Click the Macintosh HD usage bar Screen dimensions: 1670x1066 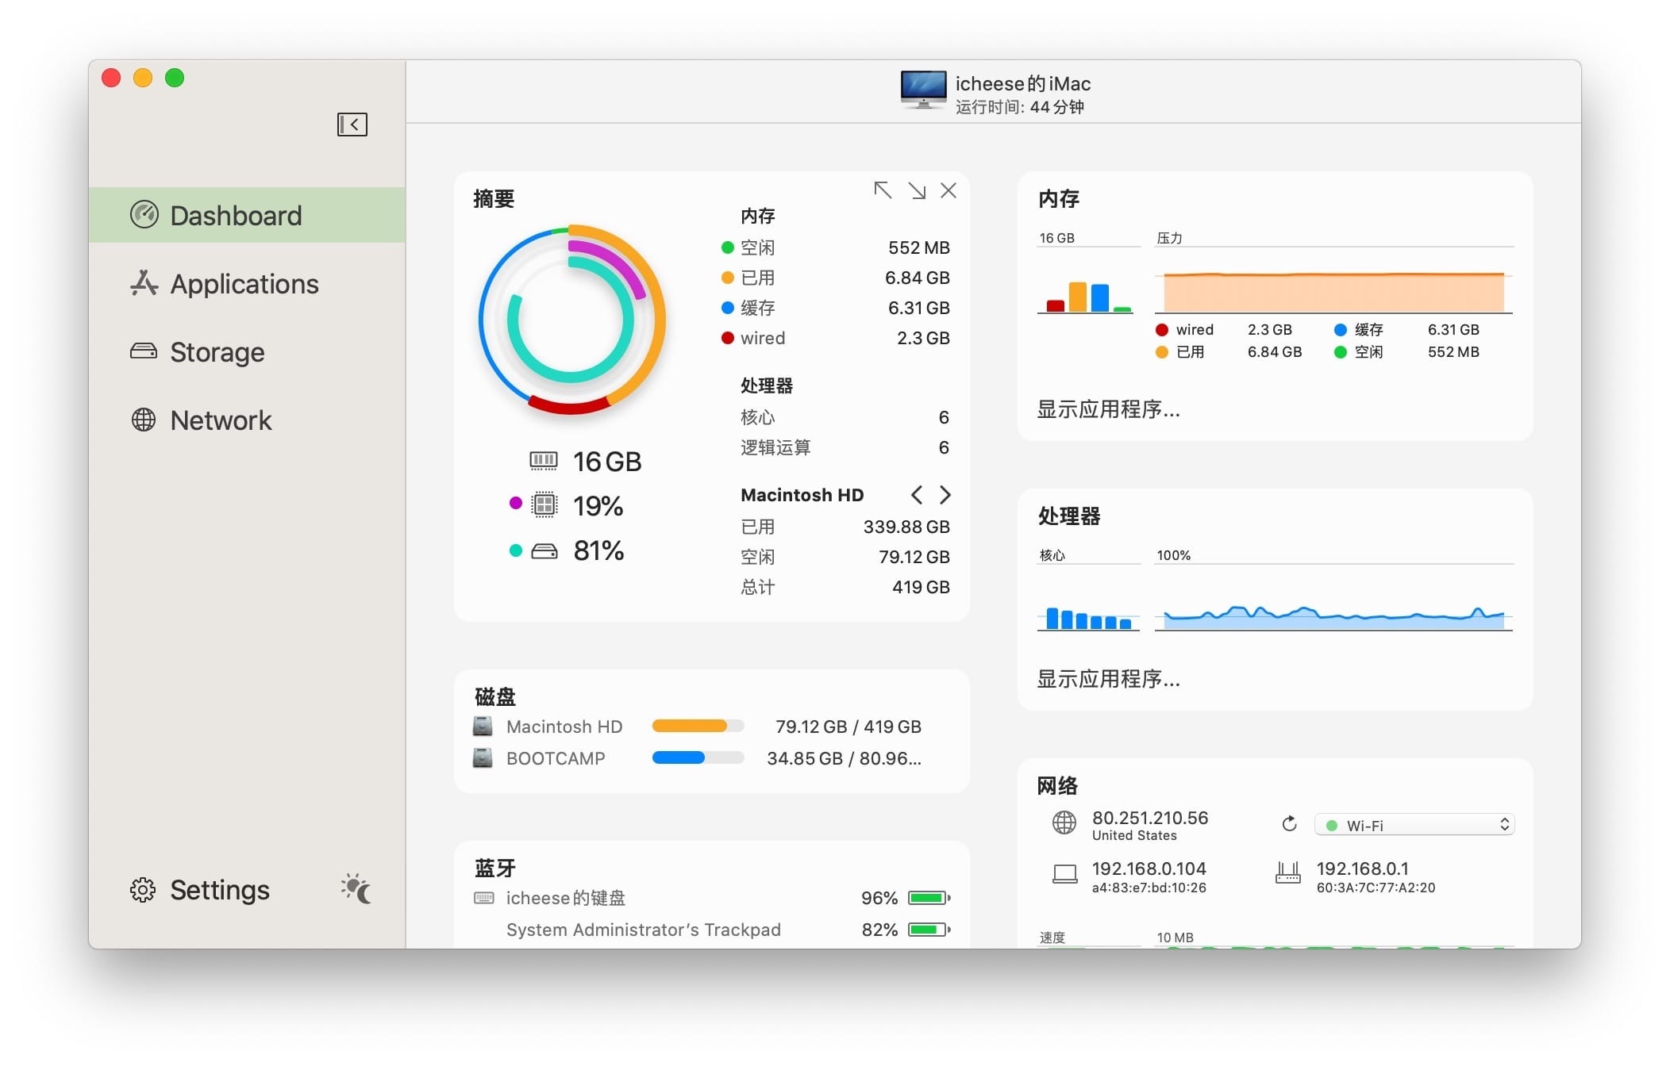click(x=697, y=726)
